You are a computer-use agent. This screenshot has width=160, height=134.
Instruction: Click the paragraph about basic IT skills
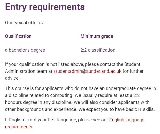81,99
